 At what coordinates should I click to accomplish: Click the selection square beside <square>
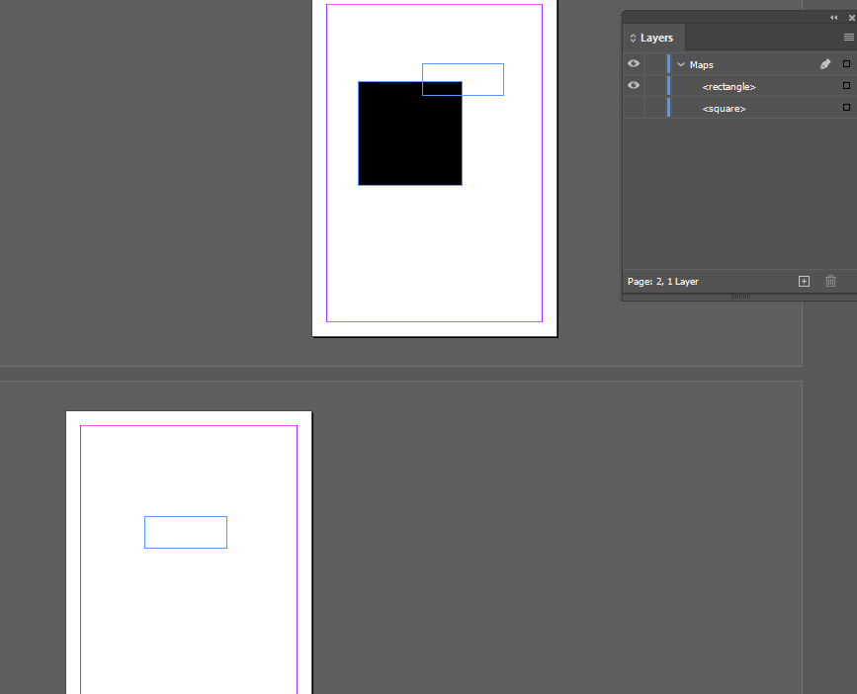coord(845,108)
